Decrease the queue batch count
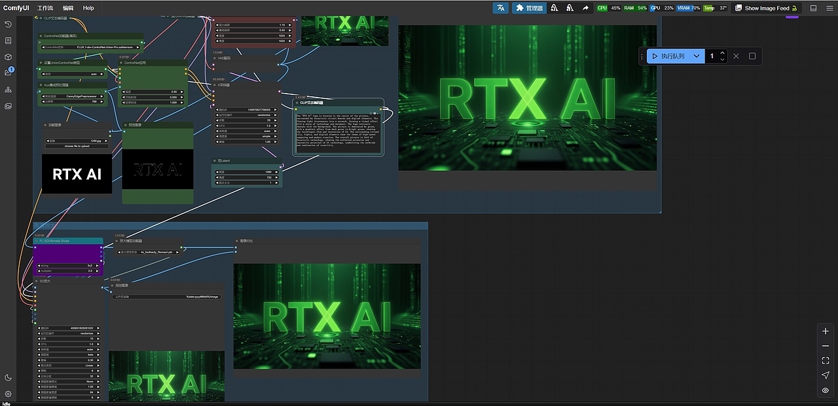Screen dimensions: 838x406 (722, 60)
